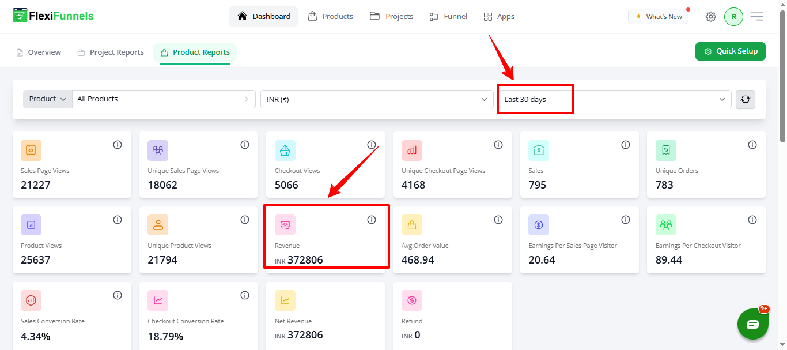This screenshot has width=787, height=350.
Task: Click info icon on Revenue card
Action: [372, 220]
